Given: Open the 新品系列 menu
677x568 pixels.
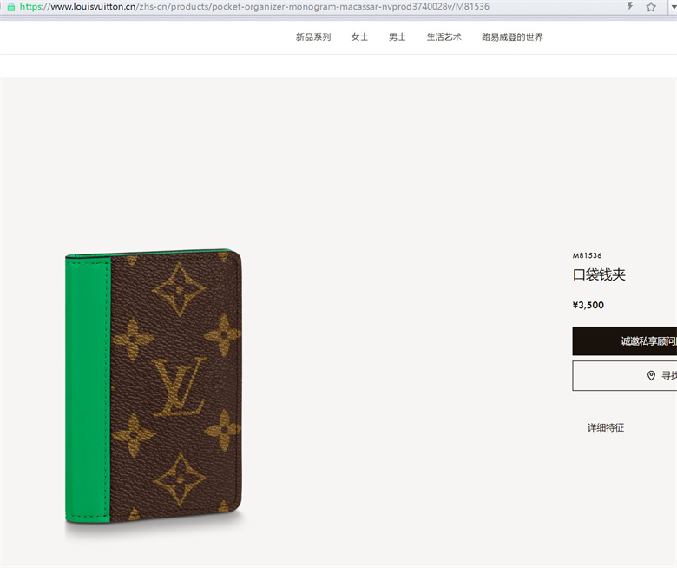Looking at the screenshot, I should pos(313,37).
